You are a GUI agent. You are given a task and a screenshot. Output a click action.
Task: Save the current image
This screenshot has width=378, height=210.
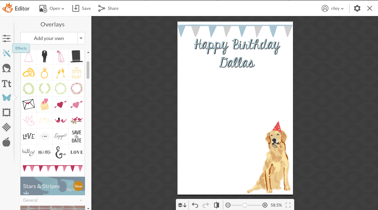pyautogui.click(x=82, y=8)
